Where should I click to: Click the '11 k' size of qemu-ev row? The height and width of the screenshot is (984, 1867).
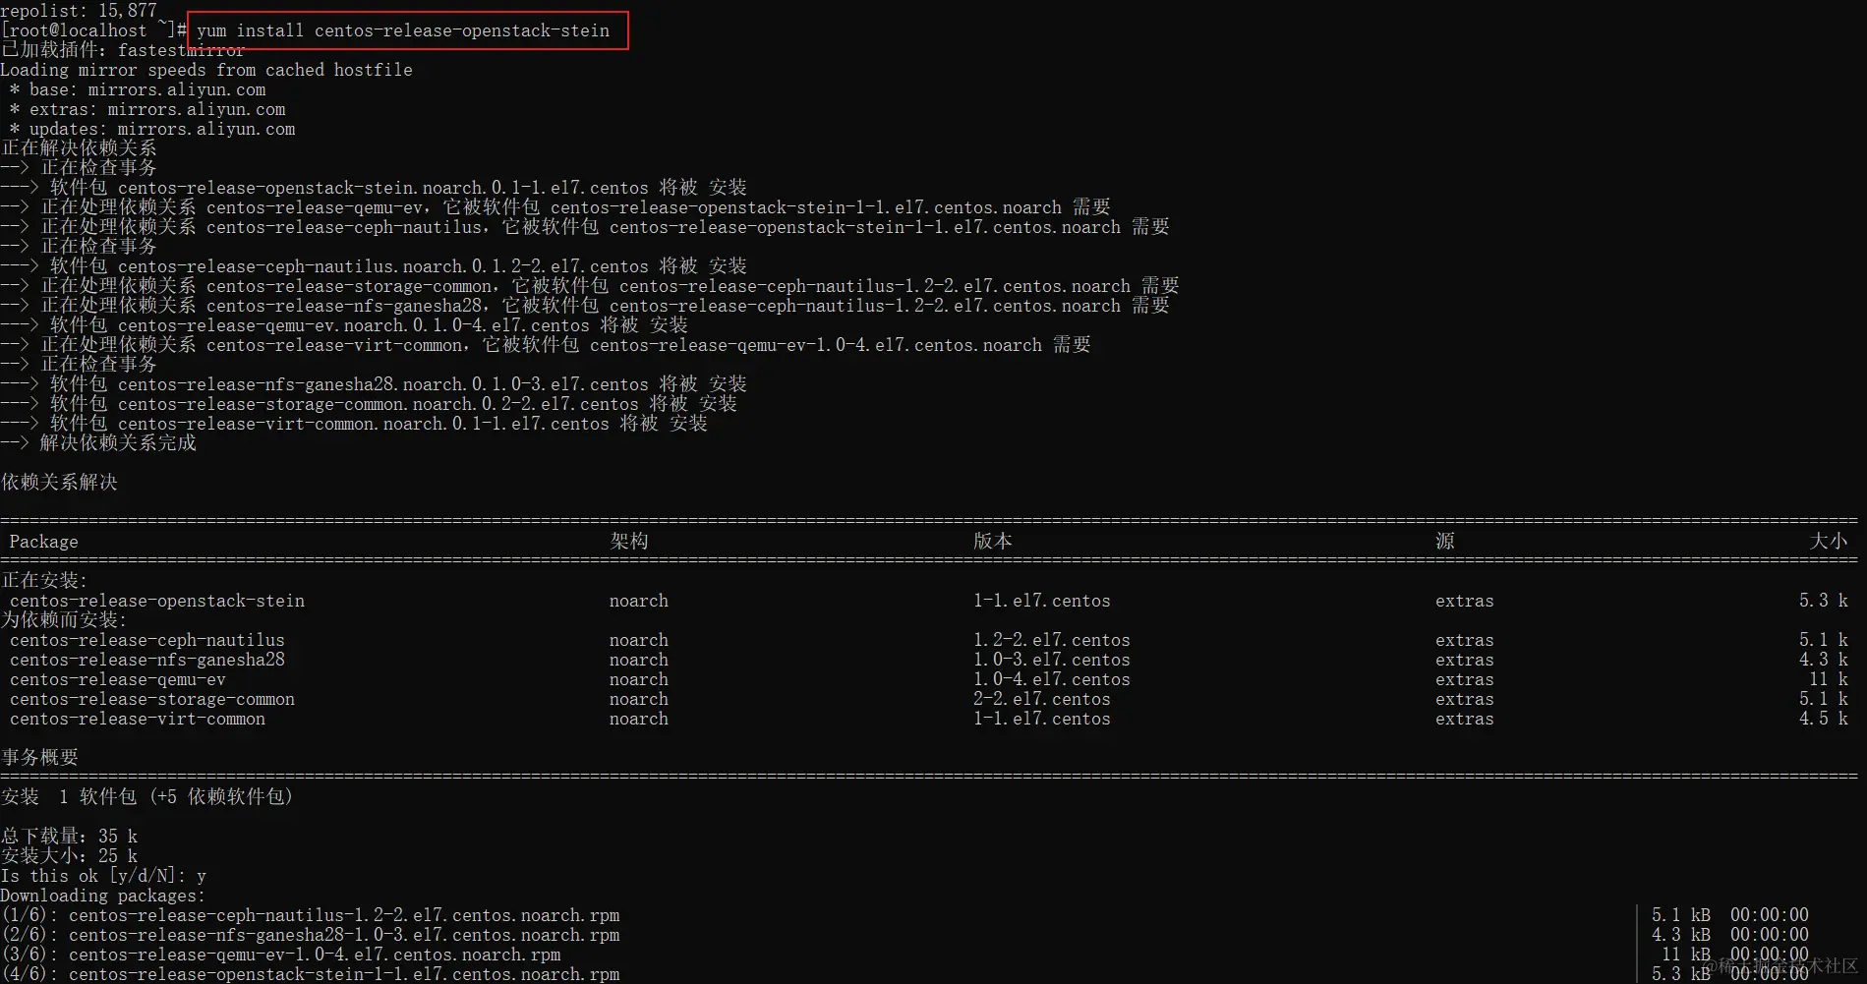pos(1829,679)
